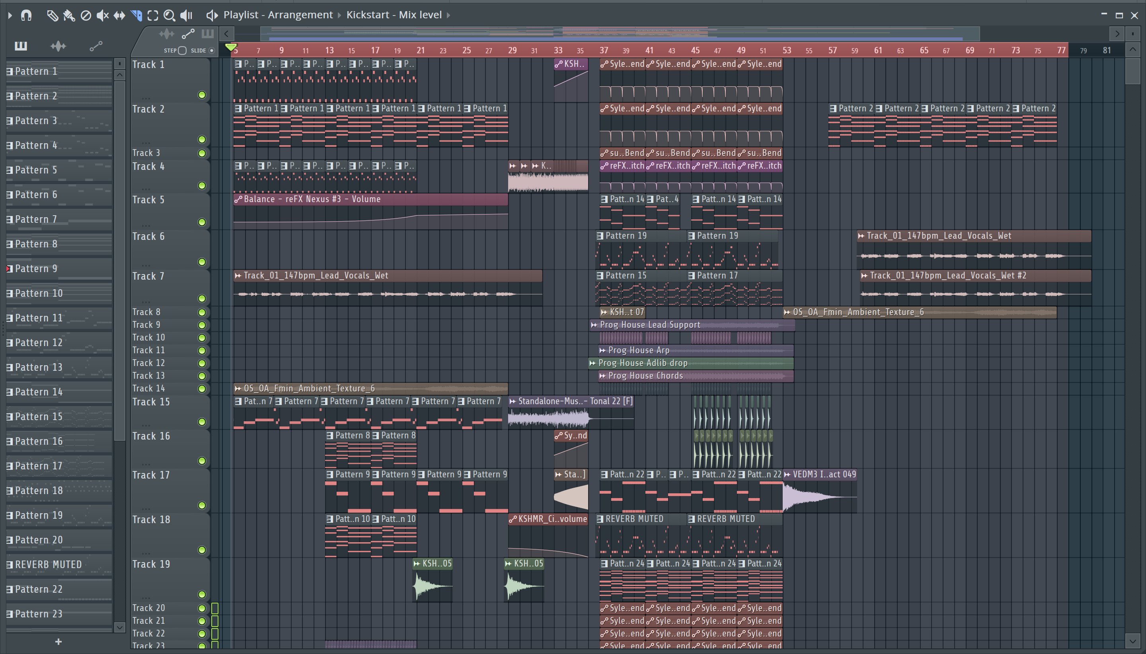Expand arrow after Playlist - Arrangement
The width and height of the screenshot is (1146, 654).
(339, 15)
